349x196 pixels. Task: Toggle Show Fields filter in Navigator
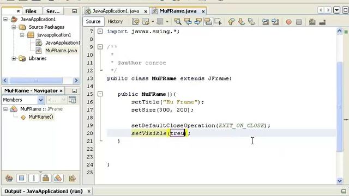click(22, 178)
